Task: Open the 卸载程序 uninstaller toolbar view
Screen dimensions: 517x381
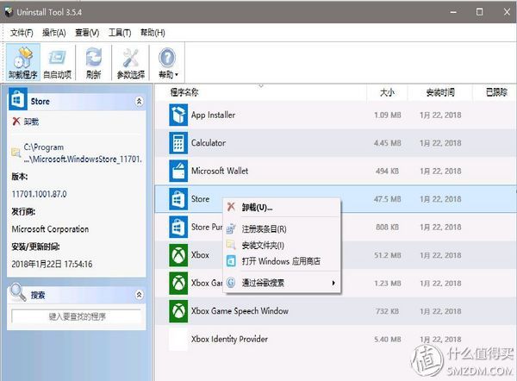Action: [x=23, y=62]
